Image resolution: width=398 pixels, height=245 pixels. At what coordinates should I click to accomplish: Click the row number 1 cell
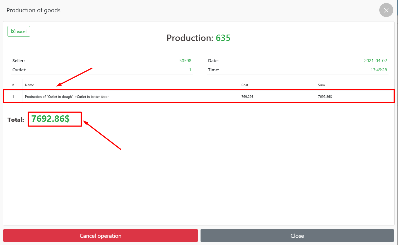tap(13, 97)
